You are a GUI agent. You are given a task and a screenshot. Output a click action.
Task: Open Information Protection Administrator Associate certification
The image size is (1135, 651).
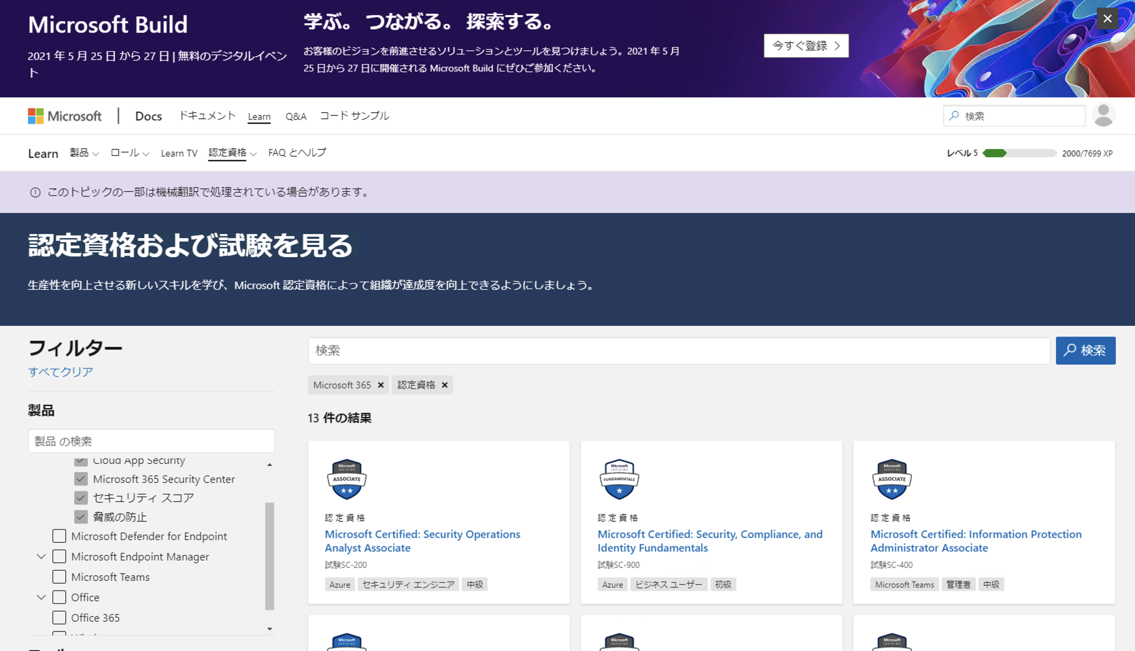pyautogui.click(x=976, y=541)
